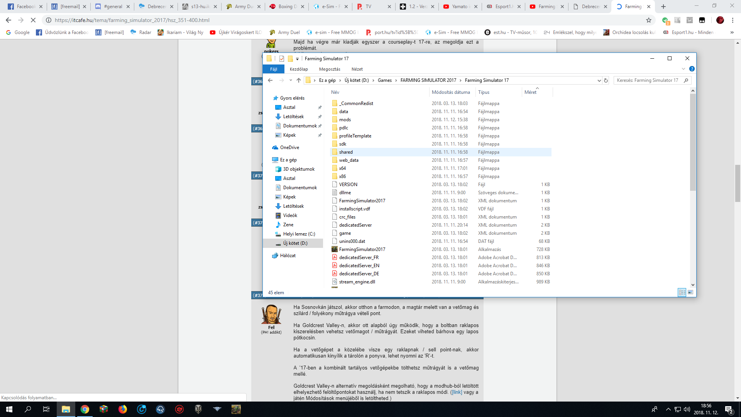The image size is (741, 417).
Task: Click the [link] hyperlink in forum post
Action: click(457, 392)
